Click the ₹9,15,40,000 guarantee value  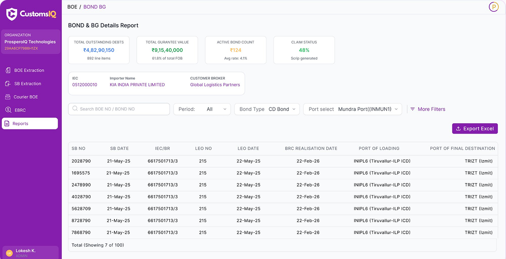(x=167, y=50)
